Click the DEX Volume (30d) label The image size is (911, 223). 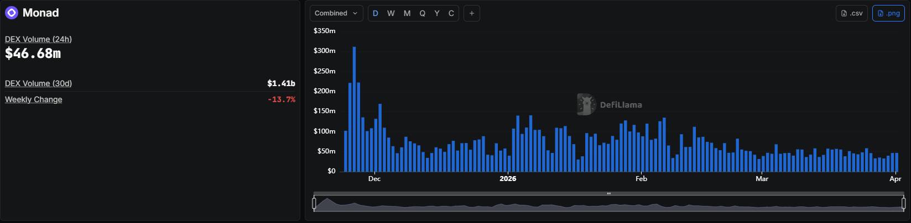click(x=38, y=83)
